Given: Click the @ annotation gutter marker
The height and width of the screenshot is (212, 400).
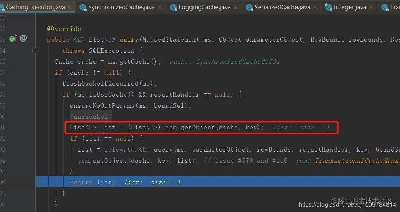Looking at the screenshot, I should point(23,38).
